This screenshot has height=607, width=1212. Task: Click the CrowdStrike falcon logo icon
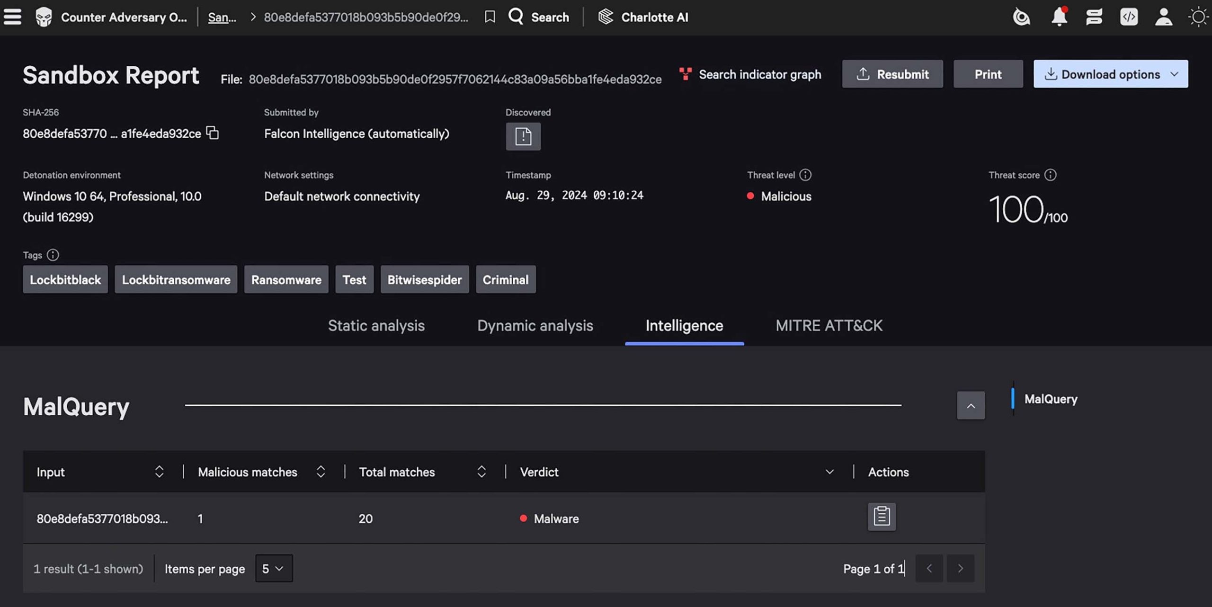(x=44, y=17)
